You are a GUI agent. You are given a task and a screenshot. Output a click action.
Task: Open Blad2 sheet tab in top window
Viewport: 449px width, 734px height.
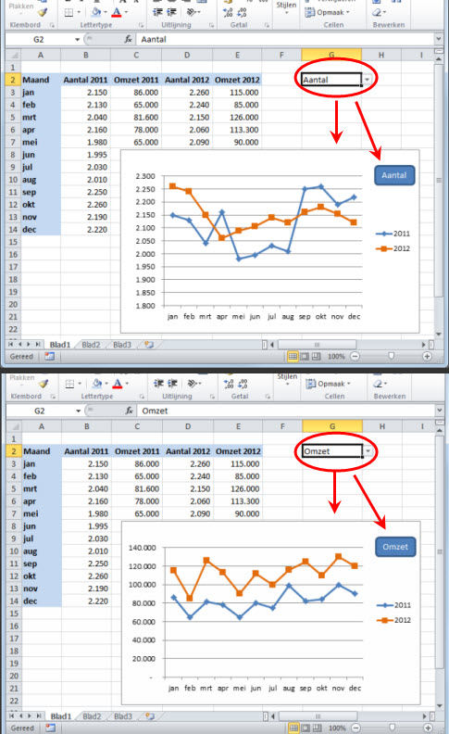coord(91,345)
